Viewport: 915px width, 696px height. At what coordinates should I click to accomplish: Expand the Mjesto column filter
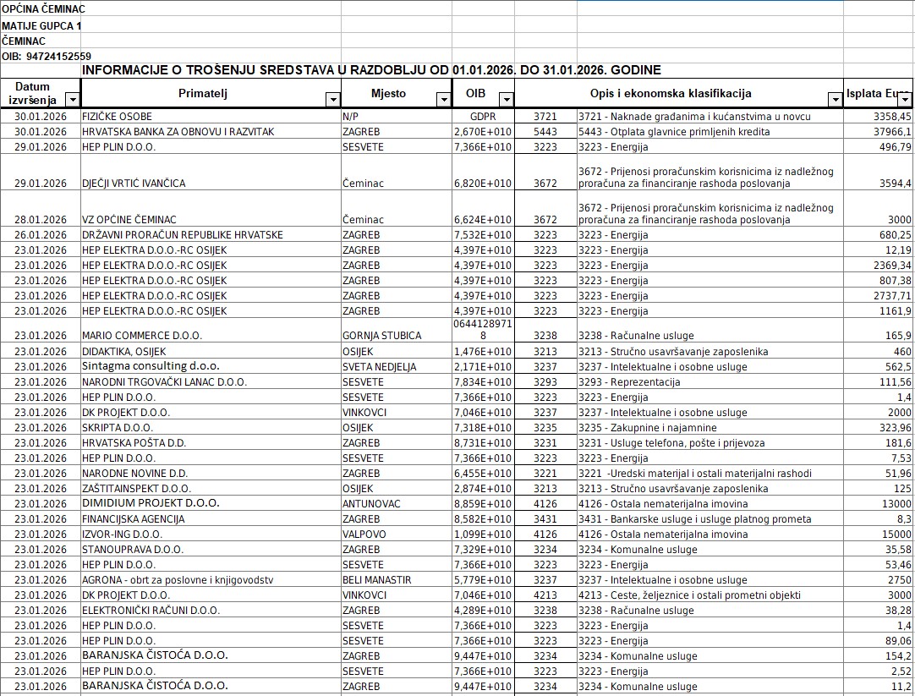click(443, 100)
